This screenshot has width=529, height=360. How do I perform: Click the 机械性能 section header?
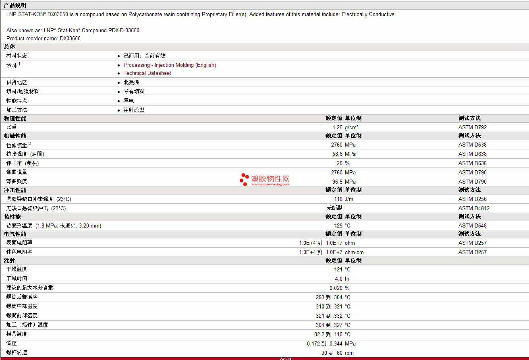[x=15, y=136]
